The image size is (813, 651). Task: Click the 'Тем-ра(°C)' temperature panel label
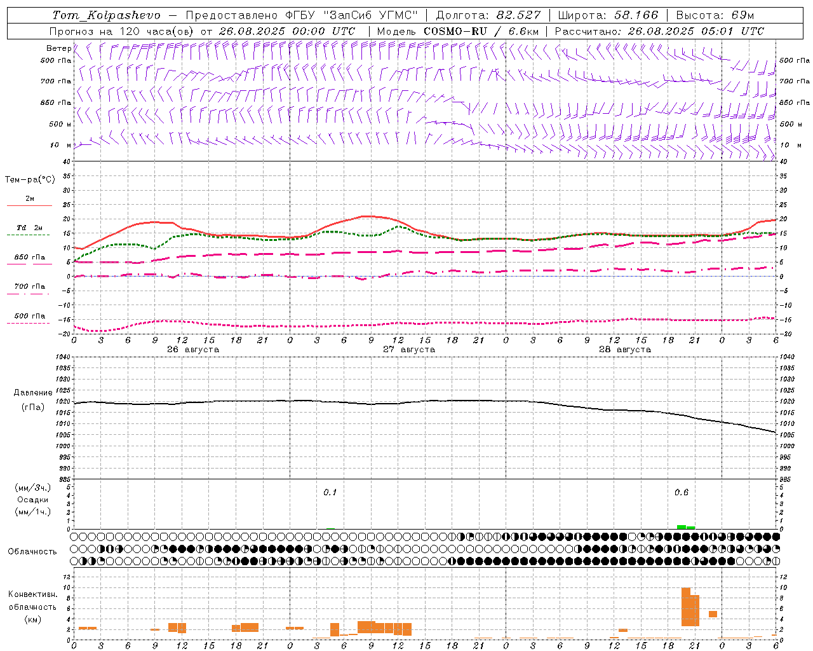(30, 180)
